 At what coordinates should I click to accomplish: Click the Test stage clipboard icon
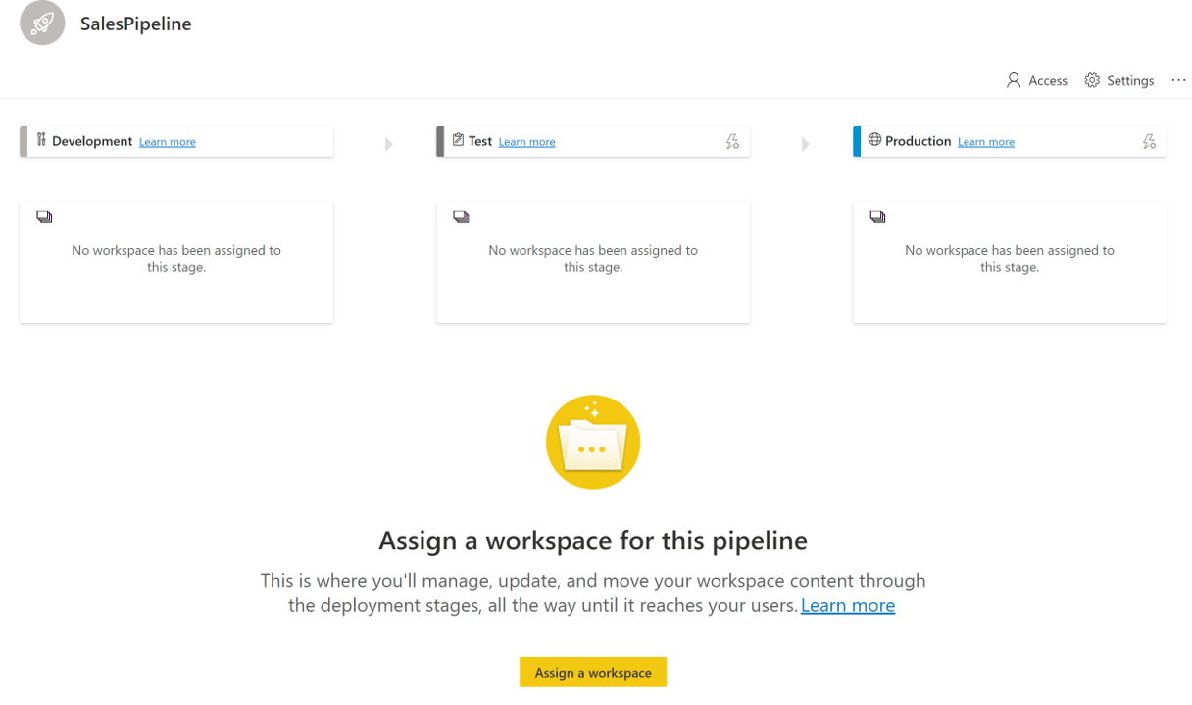pyautogui.click(x=458, y=140)
